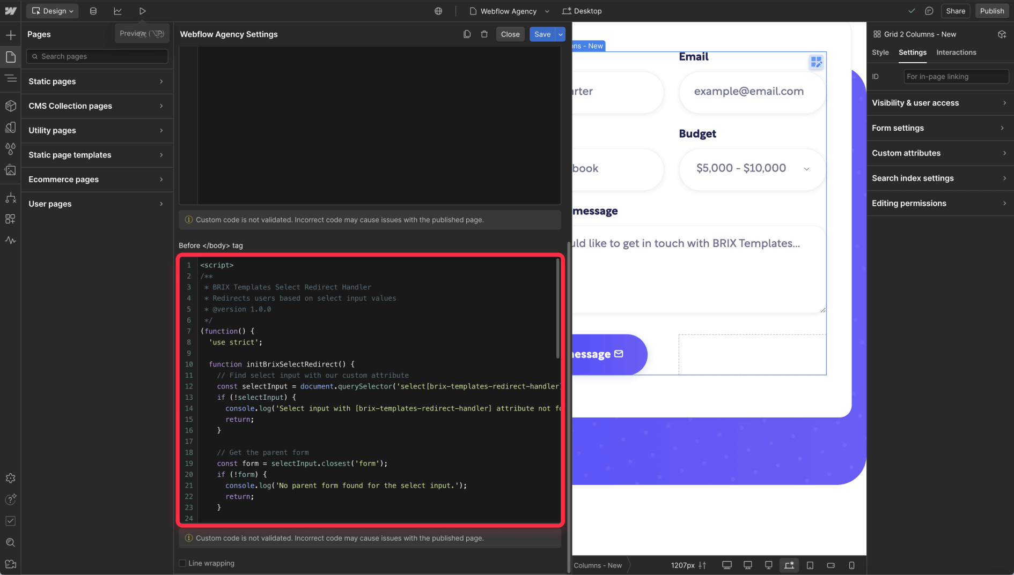
Task: Click the Share button
Action: point(956,11)
